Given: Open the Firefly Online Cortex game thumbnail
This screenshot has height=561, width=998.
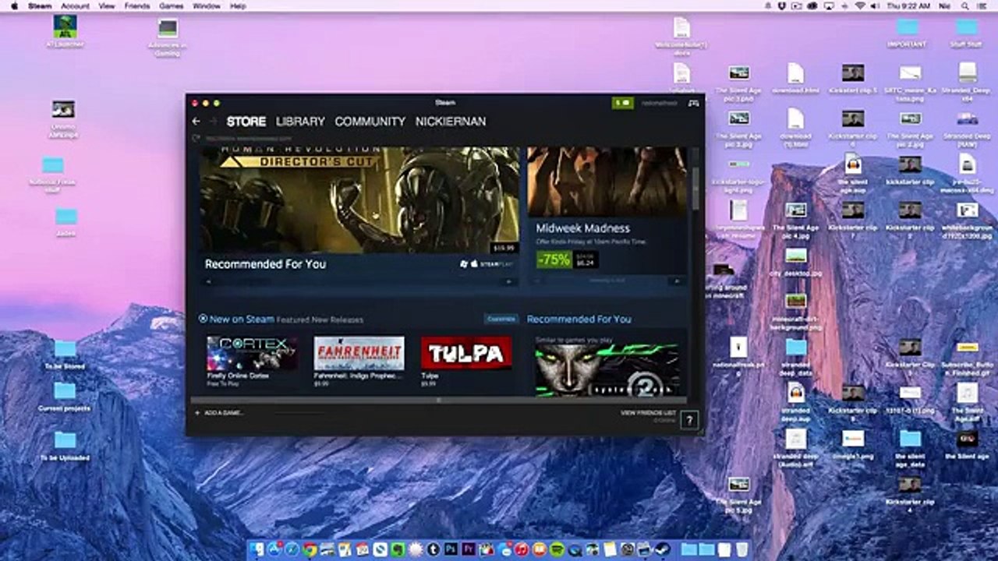Looking at the screenshot, I should tap(252, 353).
